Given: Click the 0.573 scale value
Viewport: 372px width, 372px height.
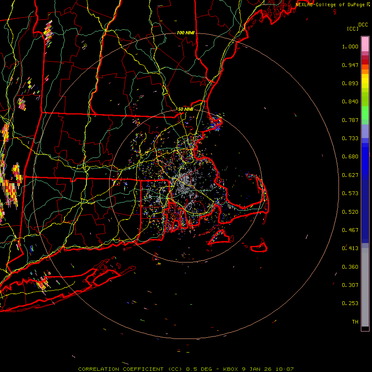Looking at the screenshot, I should (x=350, y=193).
